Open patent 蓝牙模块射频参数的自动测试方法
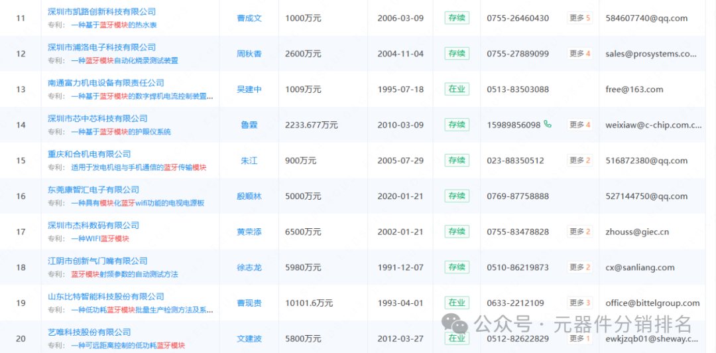The width and height of the screenshot is (716, 353). pos(125,275)
